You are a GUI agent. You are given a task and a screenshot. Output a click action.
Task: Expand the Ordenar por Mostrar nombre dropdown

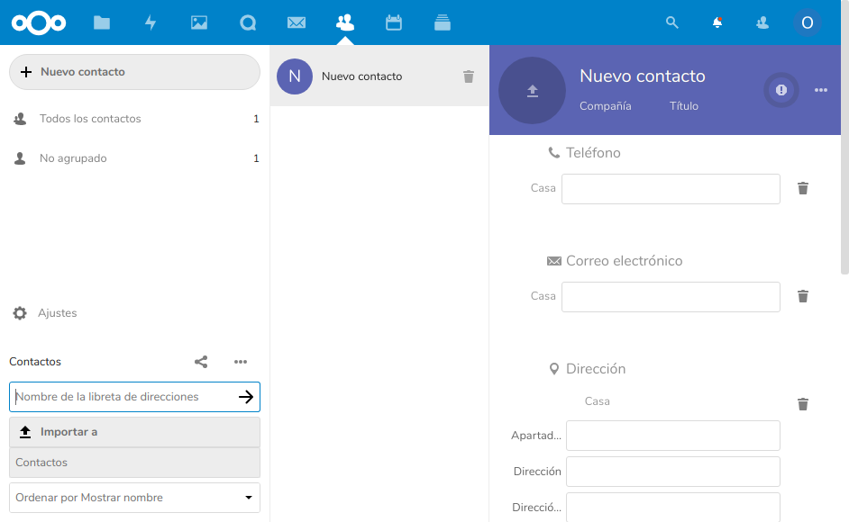click(x=134, y=498)
